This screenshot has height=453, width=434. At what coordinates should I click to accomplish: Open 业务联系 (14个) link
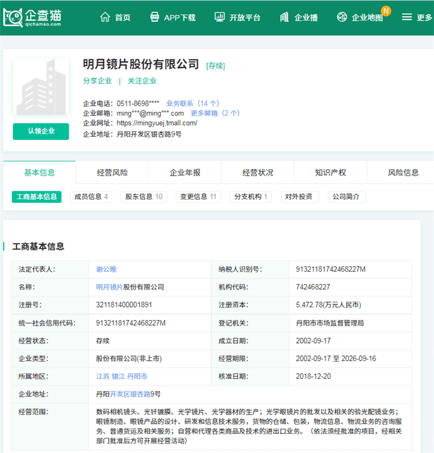pos(193,103)
